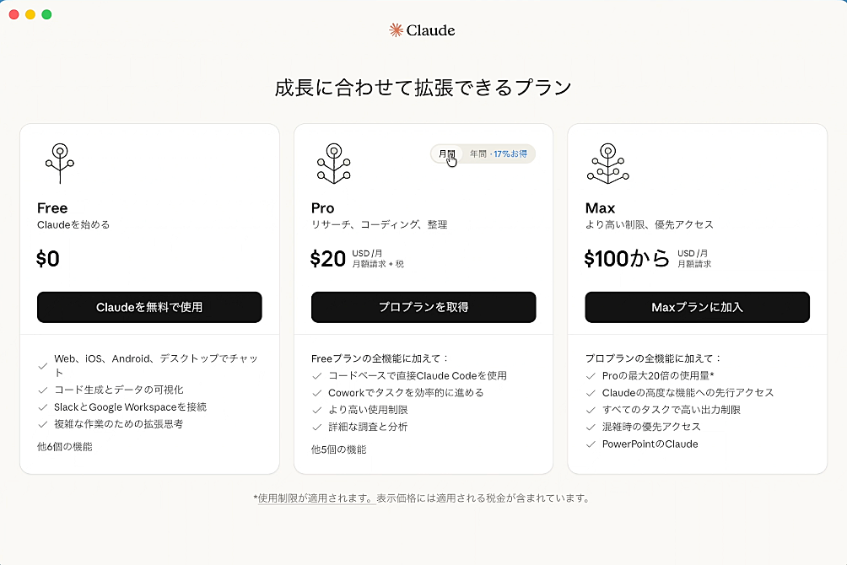This screenshot has width=847, height=565.
Task: Click the $100から Max price text
Action: click(626, 259)
